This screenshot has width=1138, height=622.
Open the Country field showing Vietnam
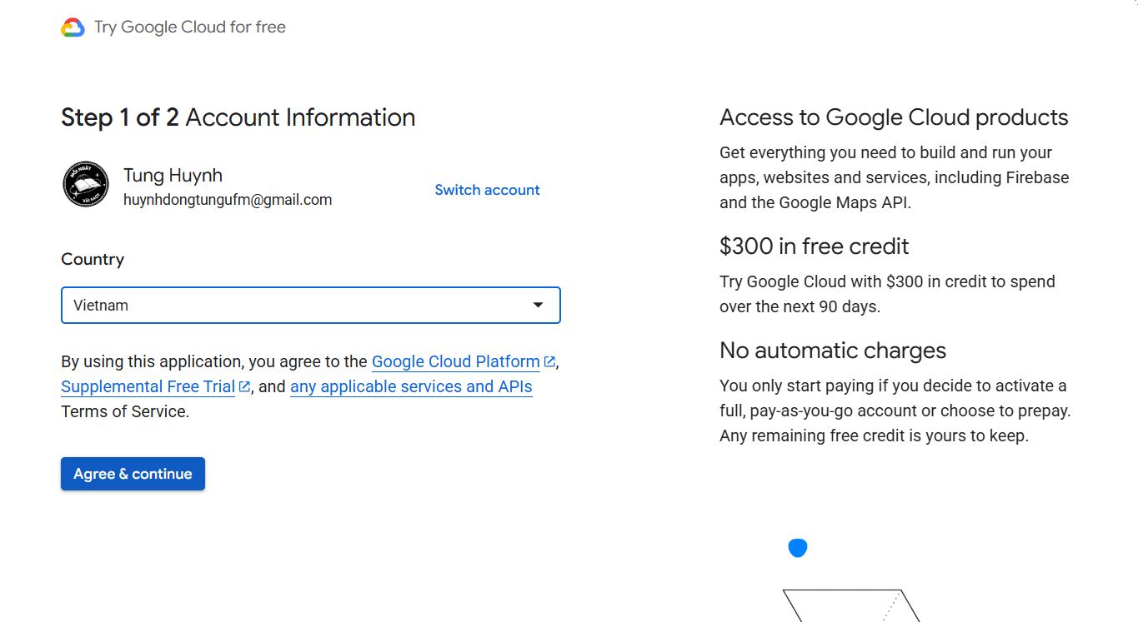(x=300, y=306)
